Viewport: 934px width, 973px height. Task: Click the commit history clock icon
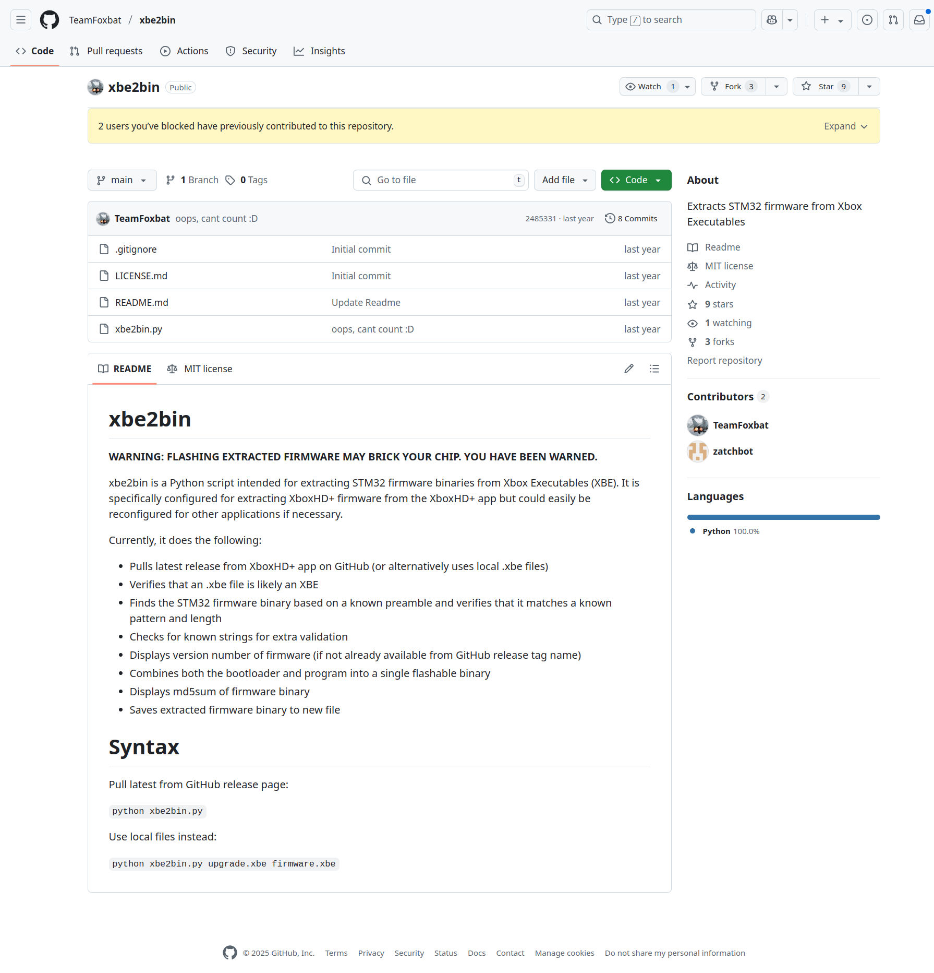(x=610, y=218)
